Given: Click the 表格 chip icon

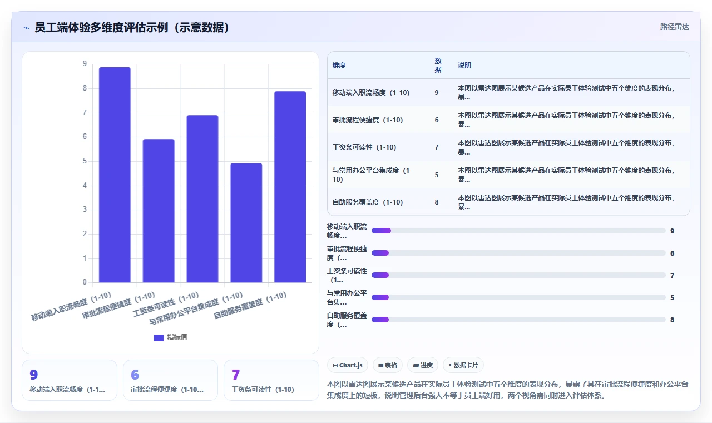Looking at the screenshot, I should click(380, 366).
